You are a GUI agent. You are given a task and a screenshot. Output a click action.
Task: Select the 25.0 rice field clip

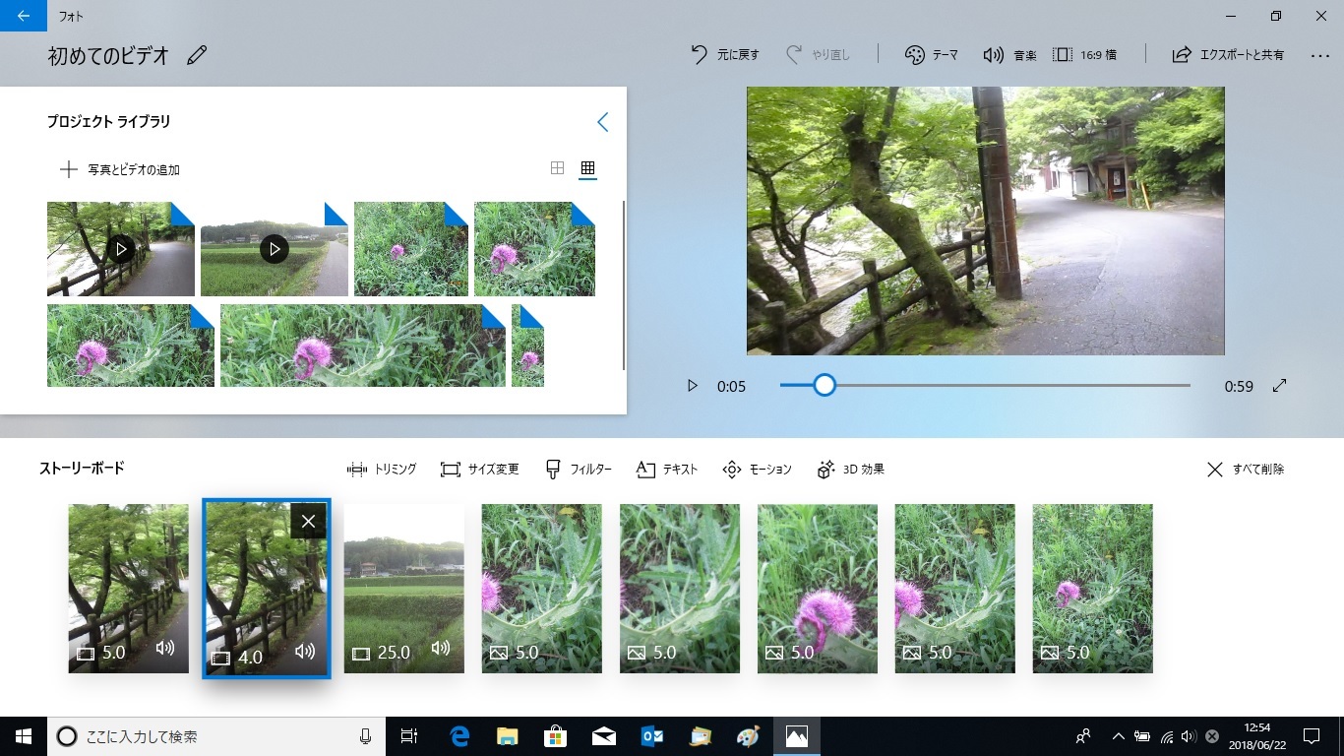403,589
